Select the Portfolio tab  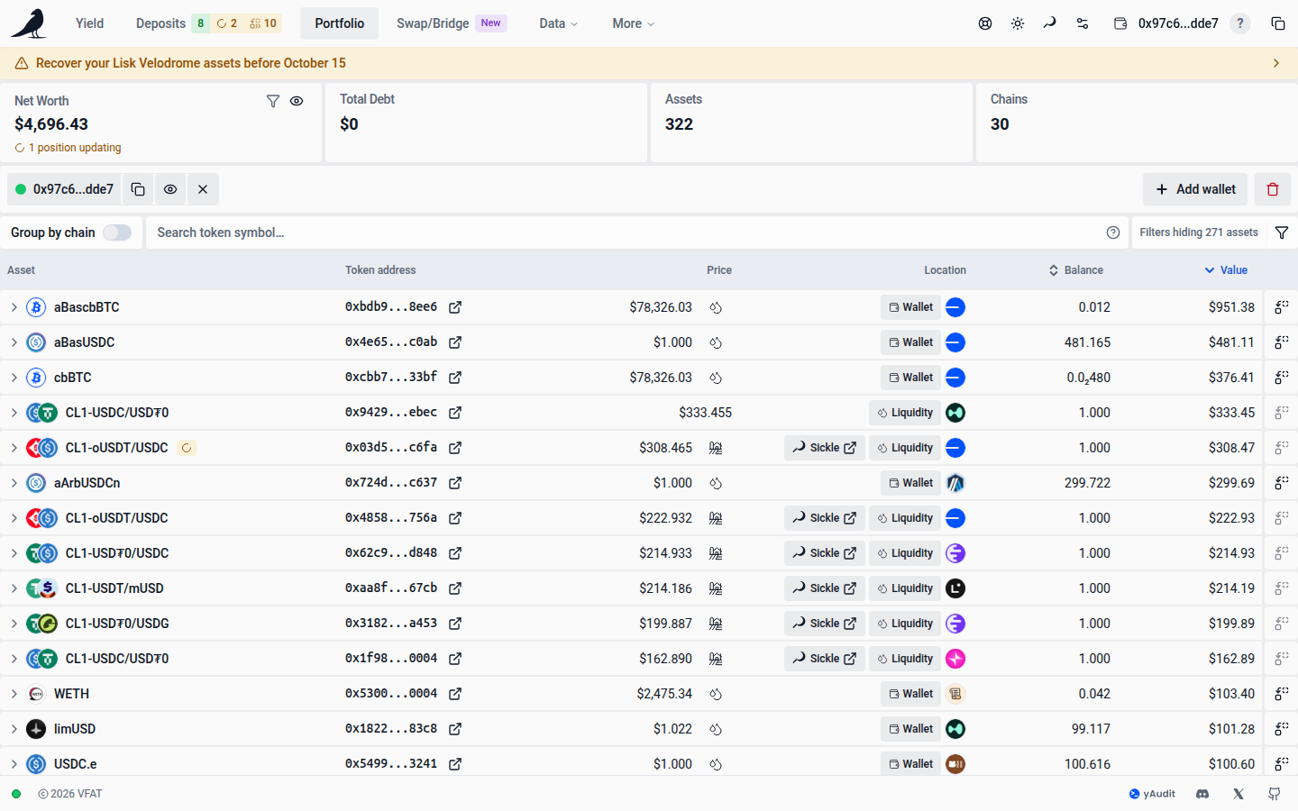click(x=340, y=23)
